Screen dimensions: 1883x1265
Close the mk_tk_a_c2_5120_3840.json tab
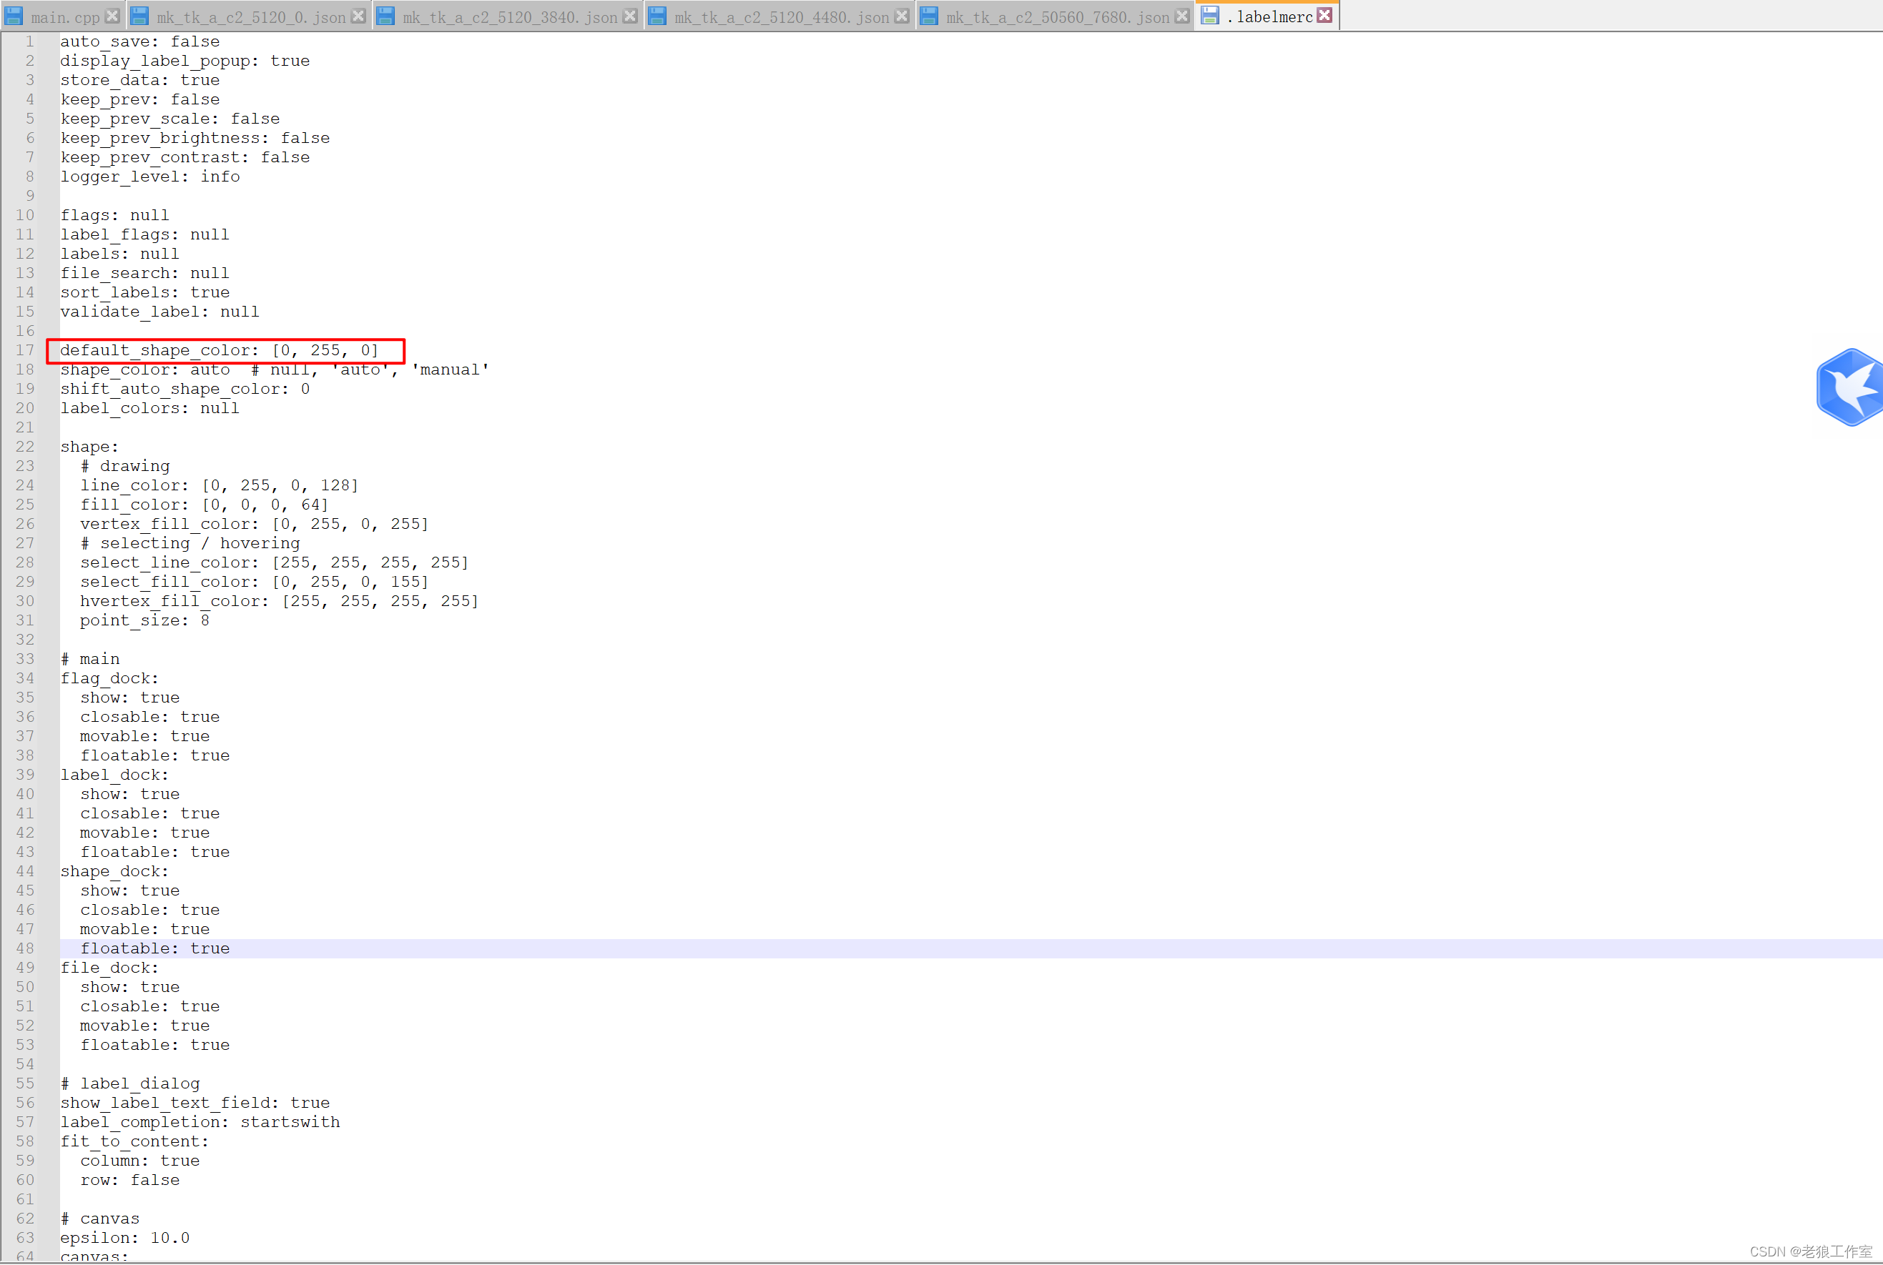(x=630, y=15)
